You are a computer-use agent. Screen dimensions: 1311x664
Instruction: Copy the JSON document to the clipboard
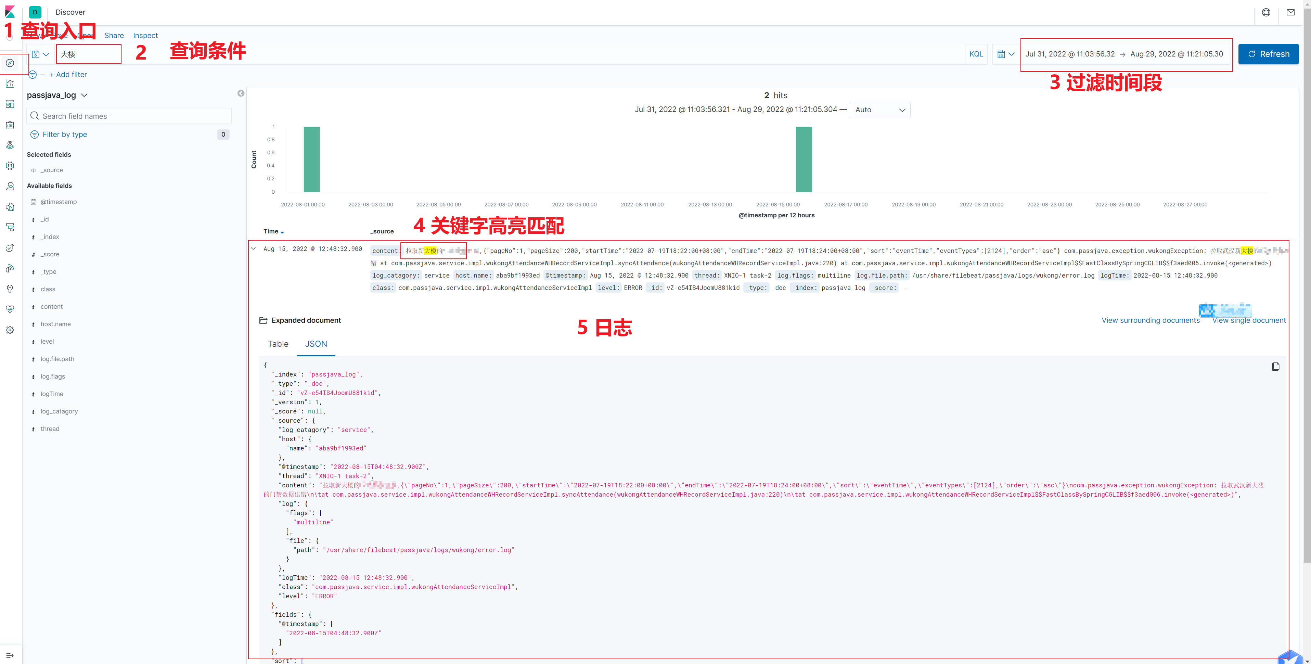point(1275,367)
